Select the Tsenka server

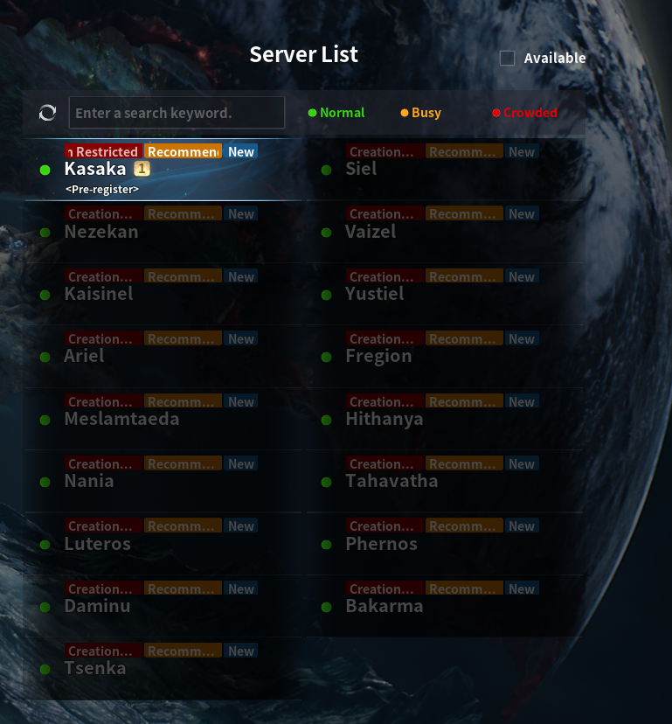pos(163,669)
